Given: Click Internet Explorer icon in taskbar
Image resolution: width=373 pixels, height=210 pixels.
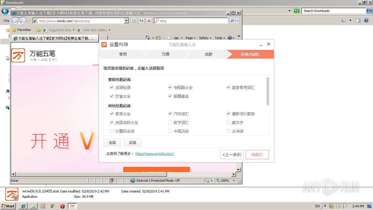Looking at the screenshot, I should (x=23, y=206).
